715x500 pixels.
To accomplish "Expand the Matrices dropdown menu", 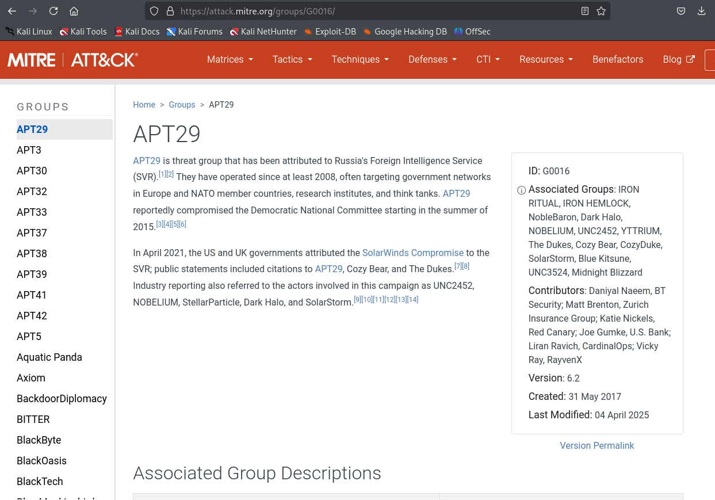I will 230,59.
